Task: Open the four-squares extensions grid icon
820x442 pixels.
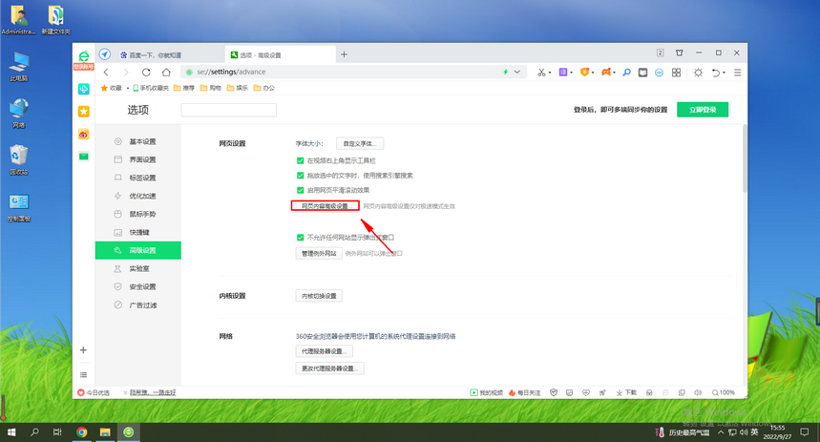Action: coord(676,73)
